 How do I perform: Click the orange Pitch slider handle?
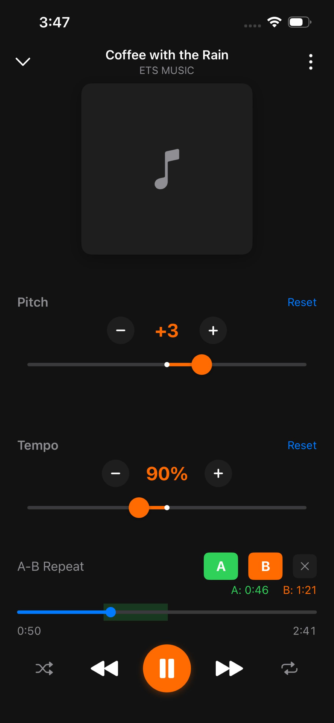tap(202, 365)
